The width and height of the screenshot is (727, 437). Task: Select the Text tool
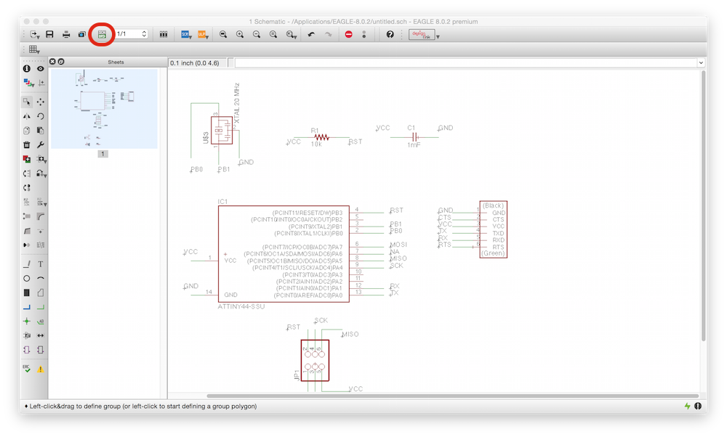(x=41, y=264)
